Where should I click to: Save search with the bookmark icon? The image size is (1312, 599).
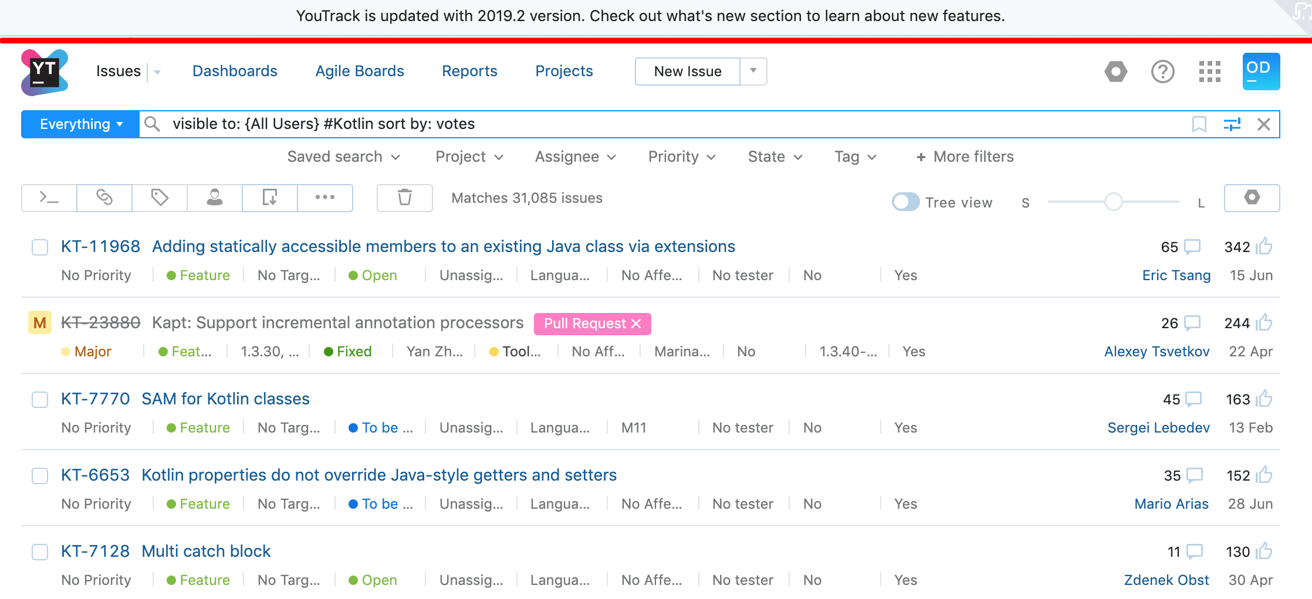coord(1199,124)
